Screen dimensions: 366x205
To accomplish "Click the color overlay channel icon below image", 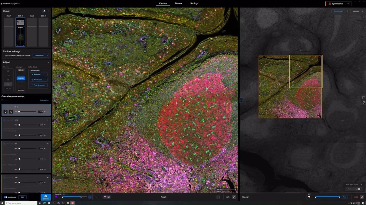I will (x=108, y=197).
